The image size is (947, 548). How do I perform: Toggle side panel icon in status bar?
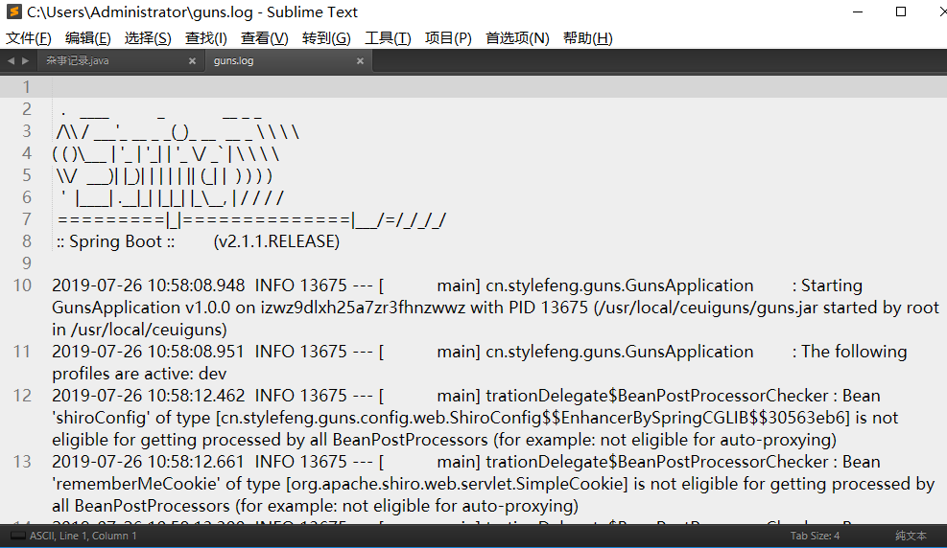click(17, 536)
